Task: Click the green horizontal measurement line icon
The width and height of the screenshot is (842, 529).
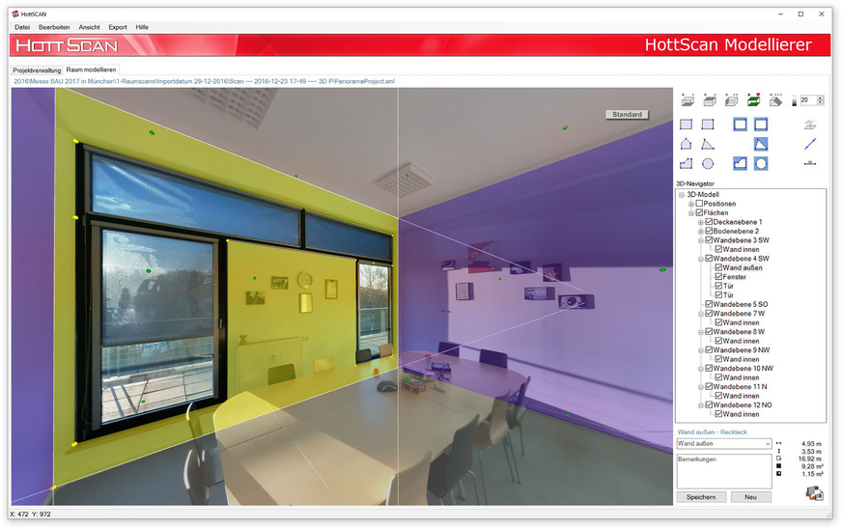Action: click(809, 163)
